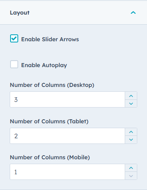Focus the Desktop columns number field
The image size is (147, 190).
tap(67, 99)
